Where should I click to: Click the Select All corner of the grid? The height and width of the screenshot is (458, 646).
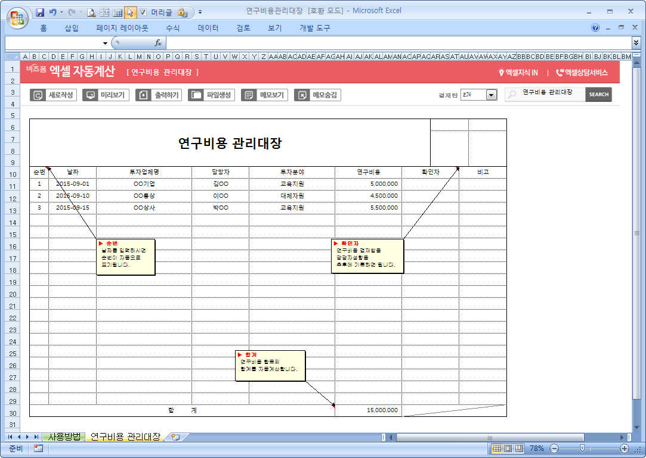12,57
